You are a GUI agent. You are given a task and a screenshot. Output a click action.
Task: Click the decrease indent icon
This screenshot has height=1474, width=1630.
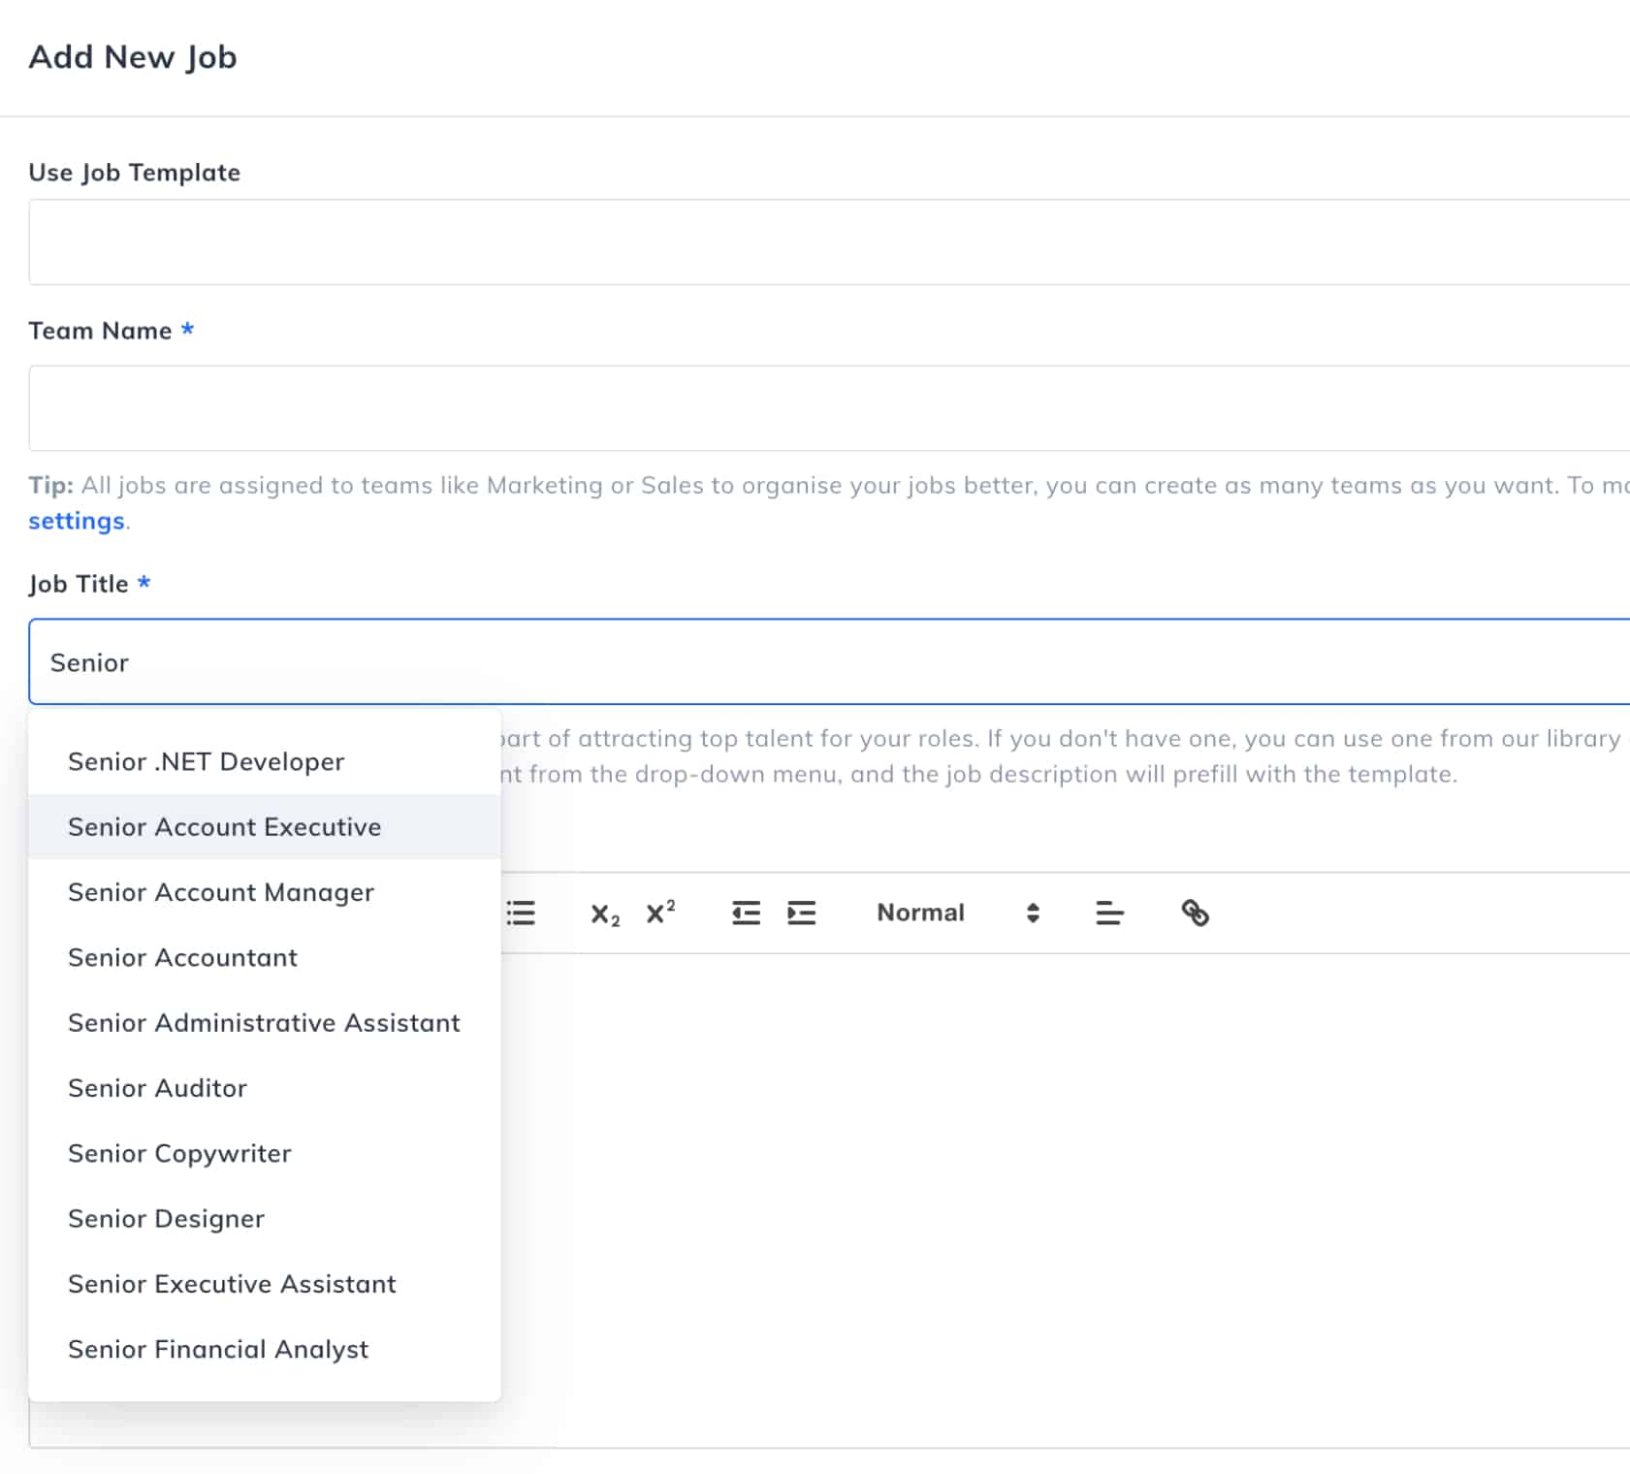point(745,913)
